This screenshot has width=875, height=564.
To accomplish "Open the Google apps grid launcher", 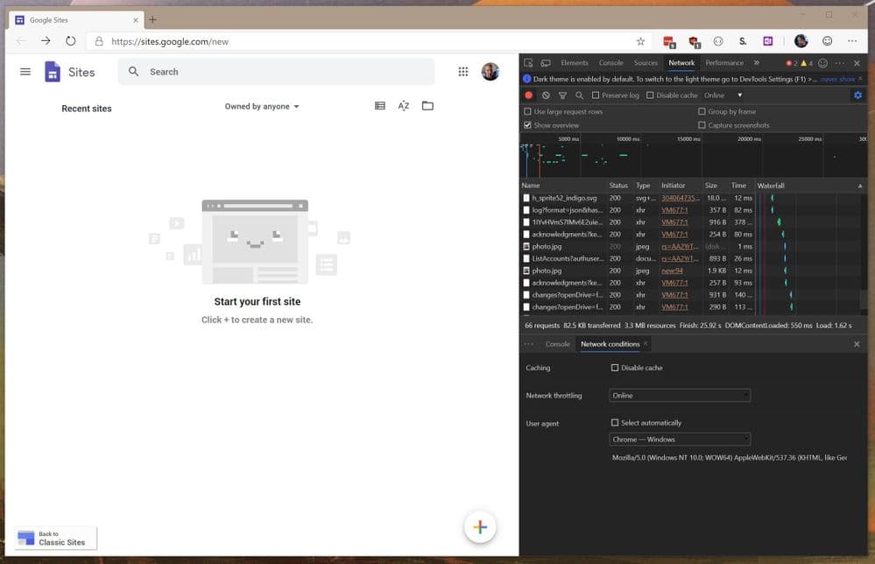I will (463, 72).
